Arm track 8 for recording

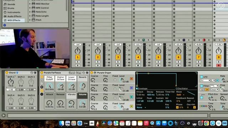click(218, 65)
